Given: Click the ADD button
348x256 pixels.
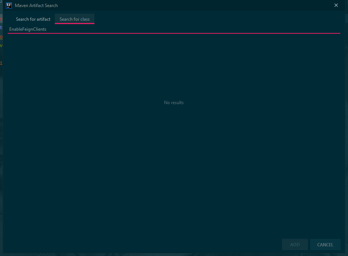Looking at the screenshot, I should pyautogui.click(x=295, y=245).
